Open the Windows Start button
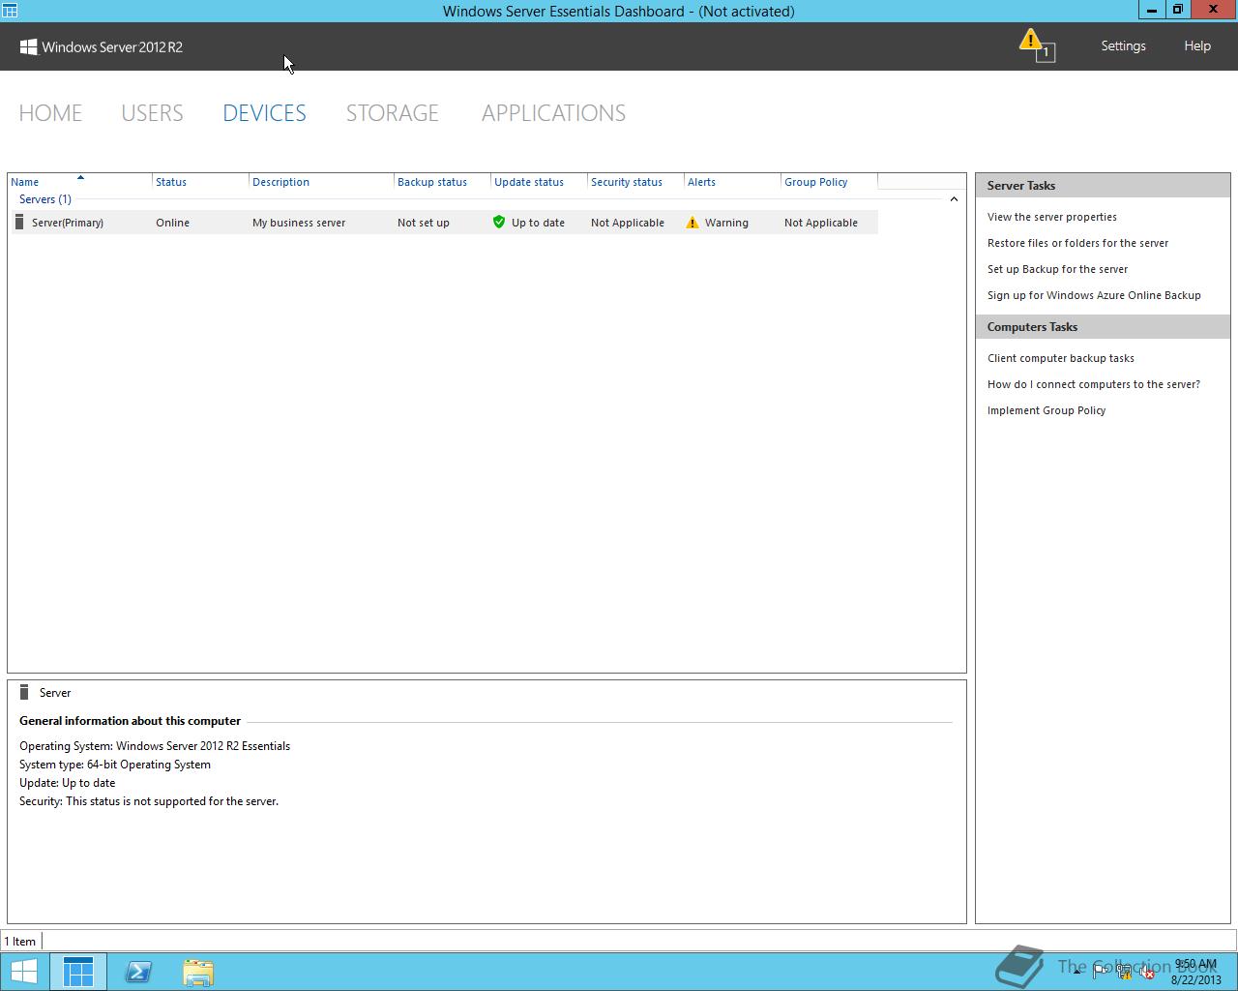 coord(24,972)
